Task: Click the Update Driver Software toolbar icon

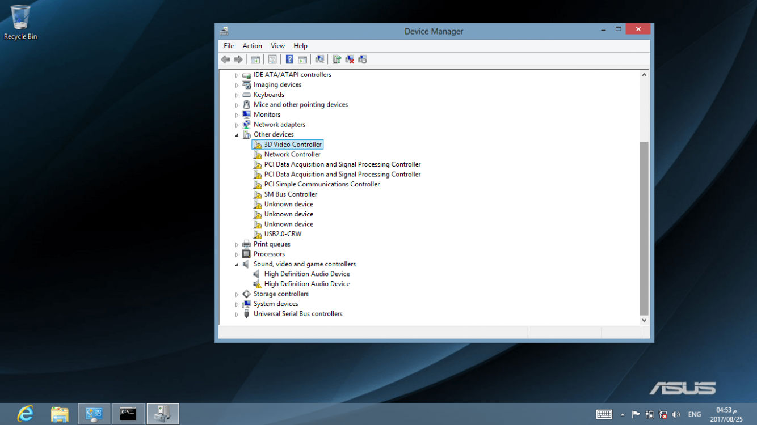Action: pos(337,59)
